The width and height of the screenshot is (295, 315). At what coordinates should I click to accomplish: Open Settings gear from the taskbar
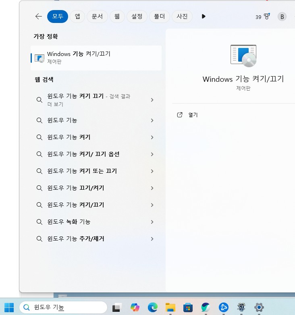tap(259, 307)
